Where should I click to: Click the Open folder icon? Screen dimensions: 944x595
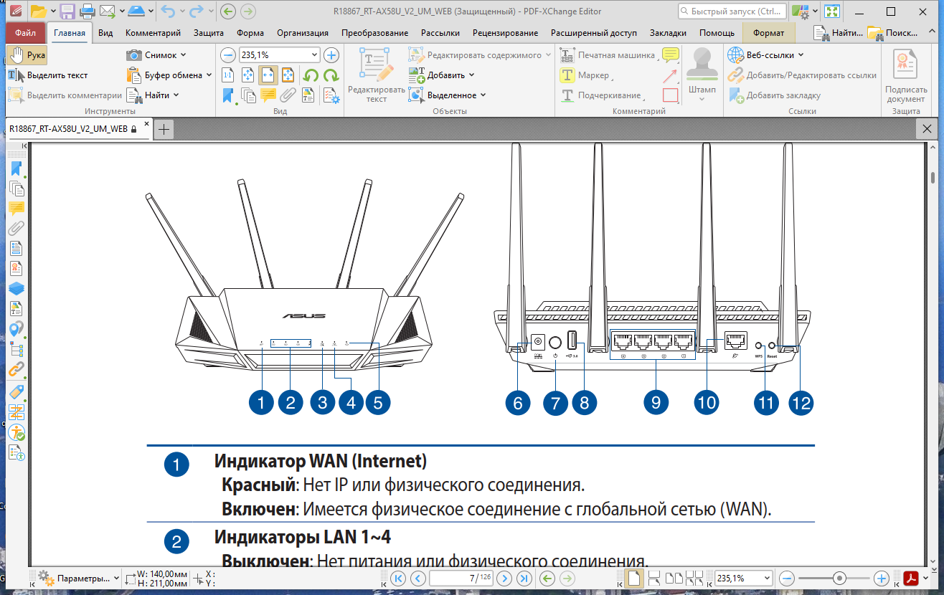coord(39,11)
